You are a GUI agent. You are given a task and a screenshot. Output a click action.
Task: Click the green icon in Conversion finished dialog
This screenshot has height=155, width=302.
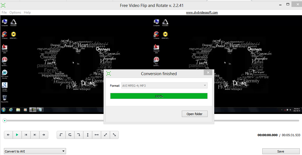coord(109,73)
